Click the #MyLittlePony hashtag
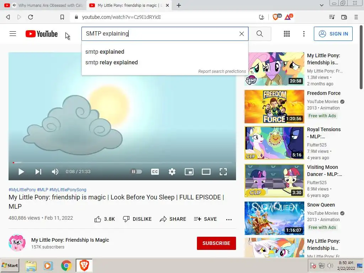 22,190
